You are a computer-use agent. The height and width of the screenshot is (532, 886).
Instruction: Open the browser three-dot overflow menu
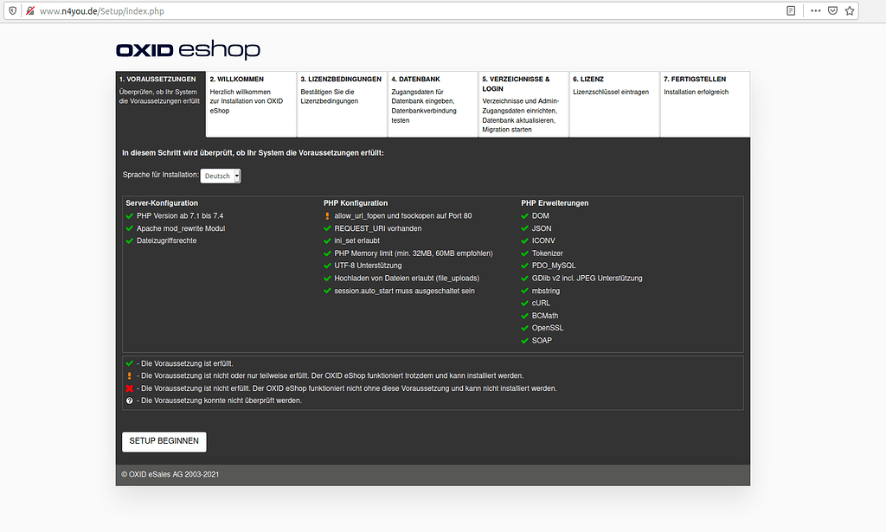[813, 10]
